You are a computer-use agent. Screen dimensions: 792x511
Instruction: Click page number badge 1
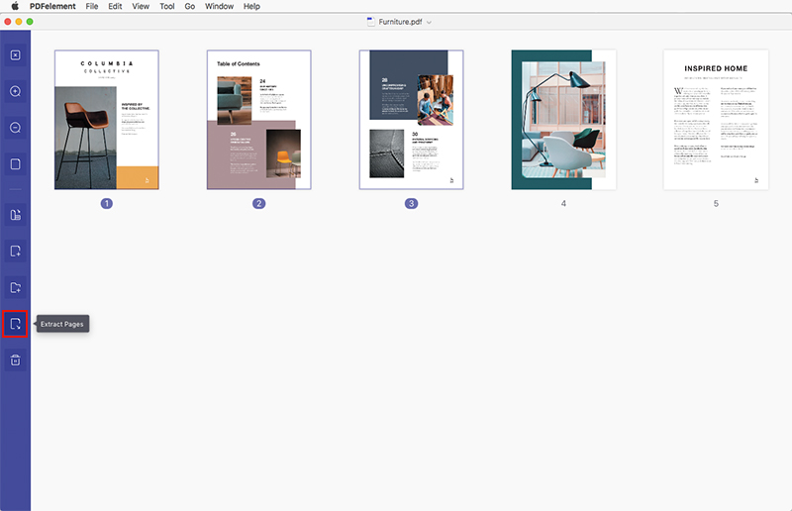point(107,203)
